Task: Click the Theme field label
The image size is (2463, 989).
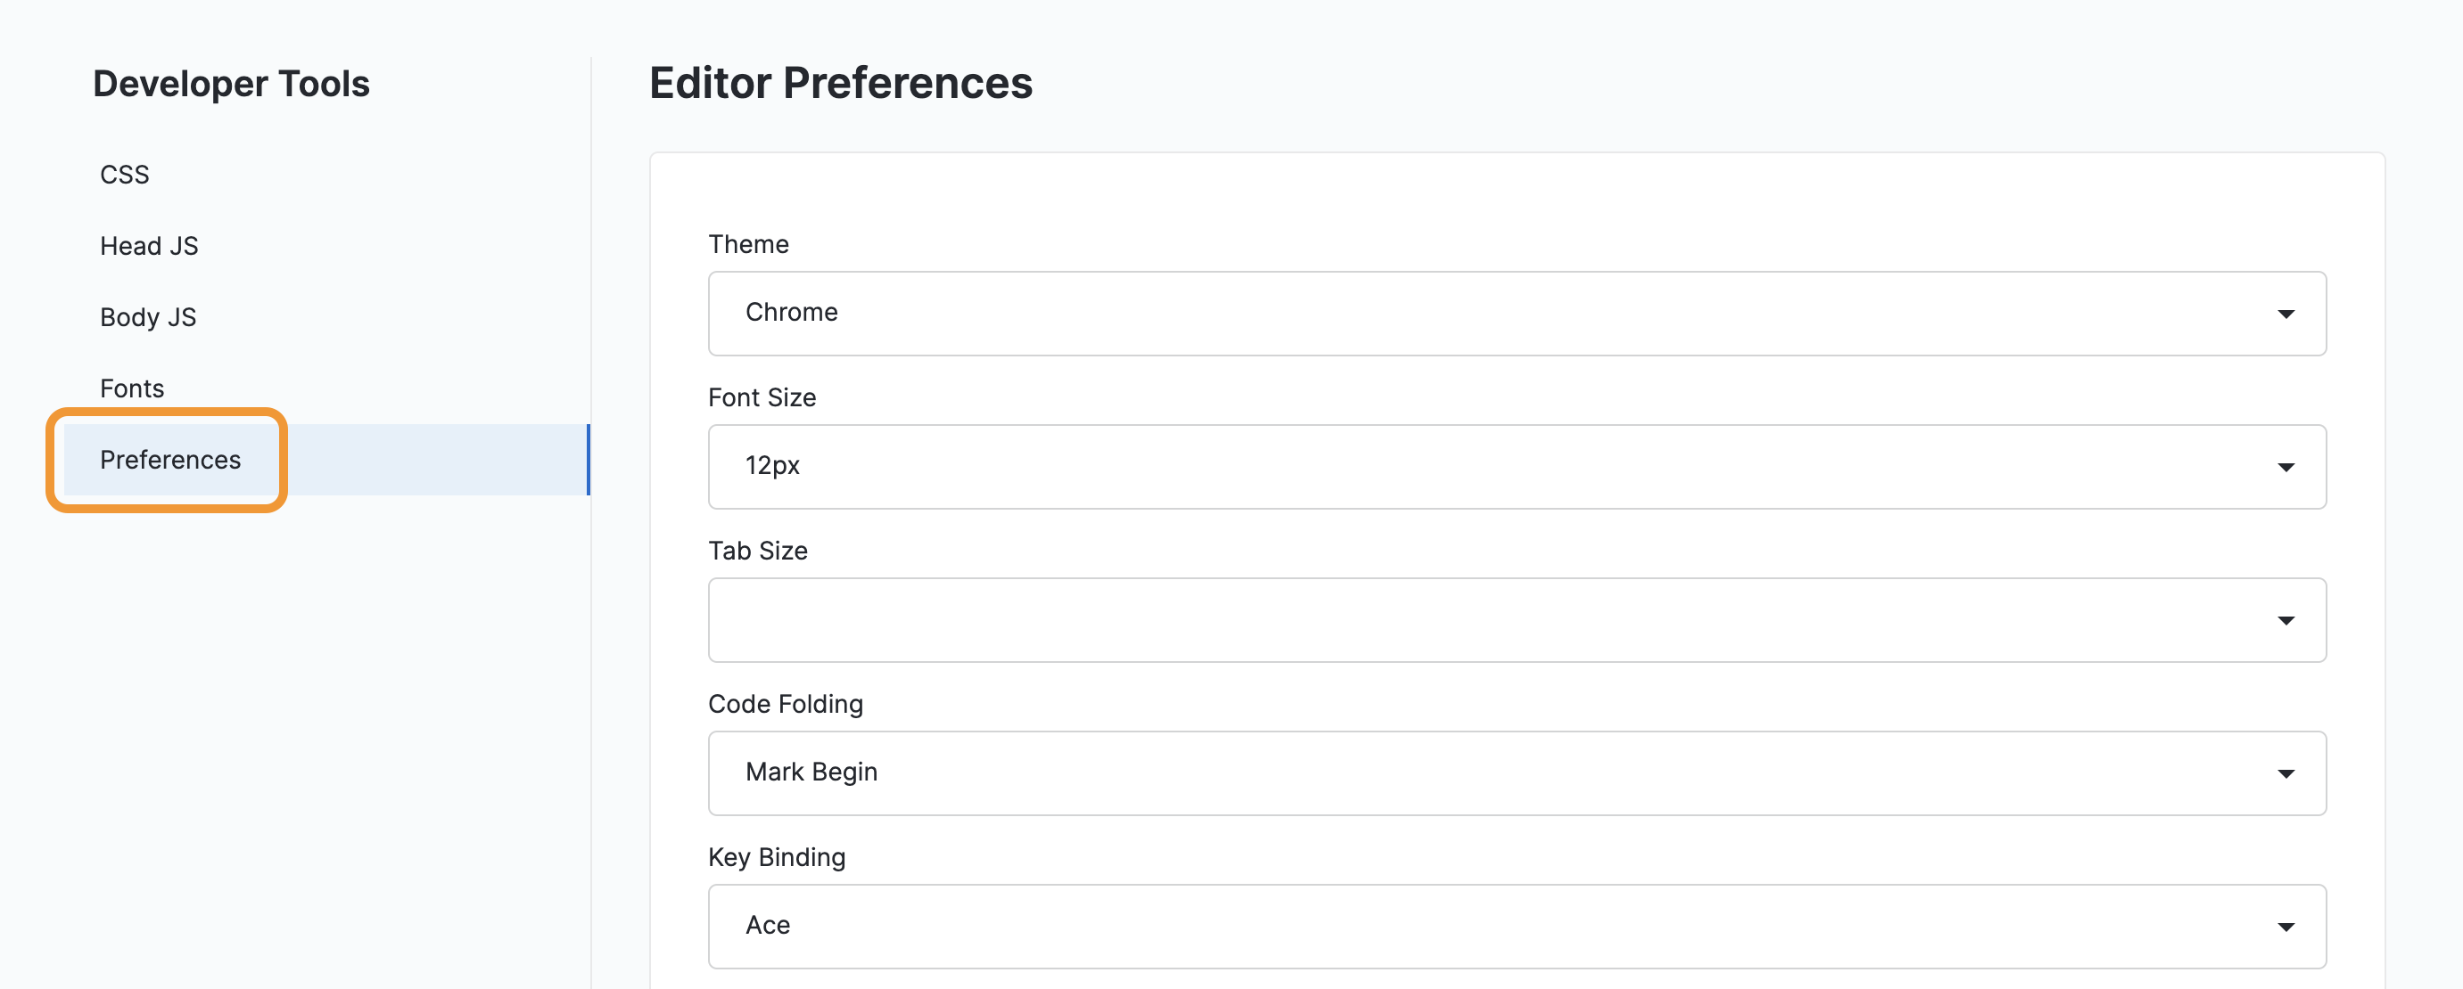Action: pos(749,245)
